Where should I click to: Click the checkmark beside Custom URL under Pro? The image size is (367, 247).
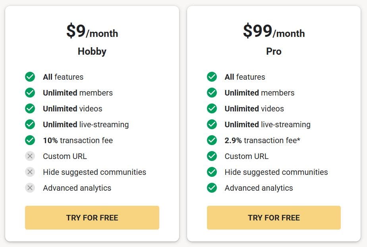(212, 156)
